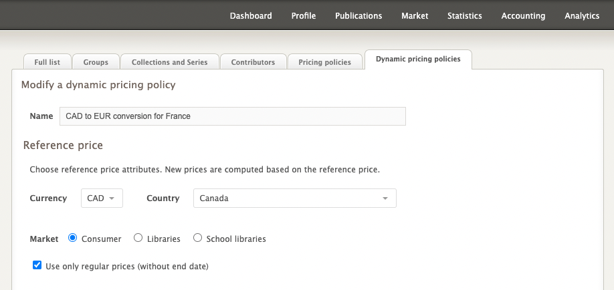Select the Contributors tab
This screenshot has height=290, width=614.
253,62
